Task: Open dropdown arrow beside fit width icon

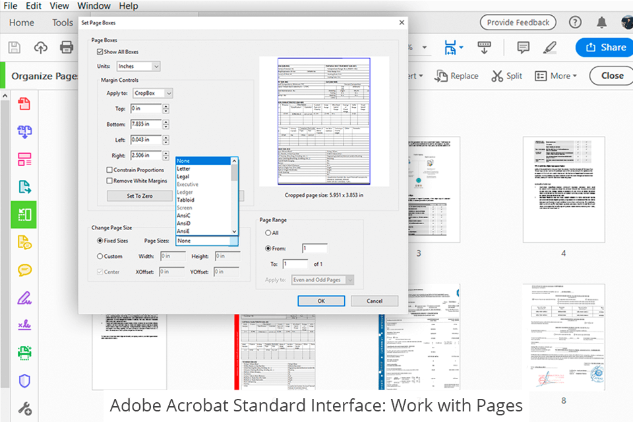Action: pos(462,47)
